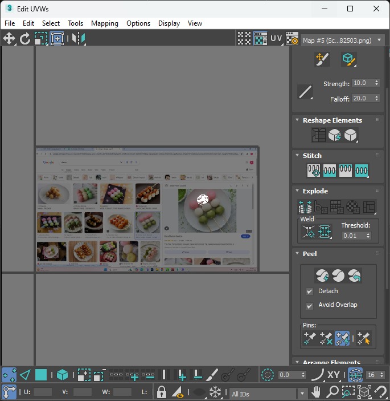Click Stitch to Average icon

click(x=330, y=171)
